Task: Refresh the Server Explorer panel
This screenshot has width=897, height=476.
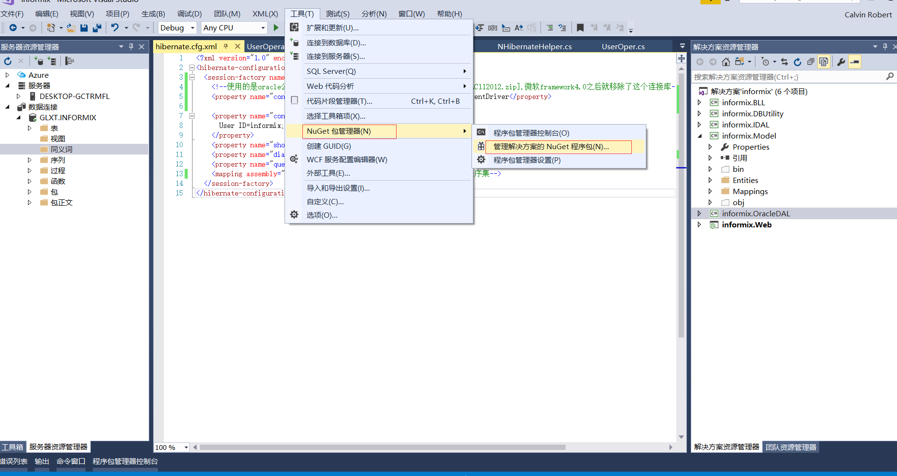Action: pos(8,61)
